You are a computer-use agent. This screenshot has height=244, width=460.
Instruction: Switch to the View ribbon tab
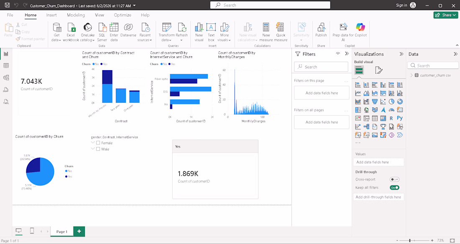pos(100,15)
